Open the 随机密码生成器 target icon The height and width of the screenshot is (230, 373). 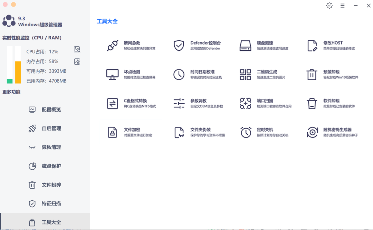312,132
